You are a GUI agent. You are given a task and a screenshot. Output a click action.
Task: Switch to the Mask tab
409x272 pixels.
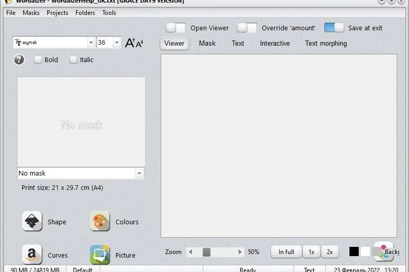207,43
